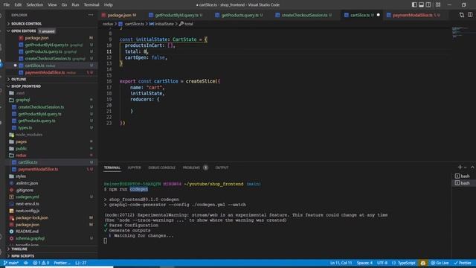
Task: Click the UTF-8 encoding indicator
Action: (382, 263)
